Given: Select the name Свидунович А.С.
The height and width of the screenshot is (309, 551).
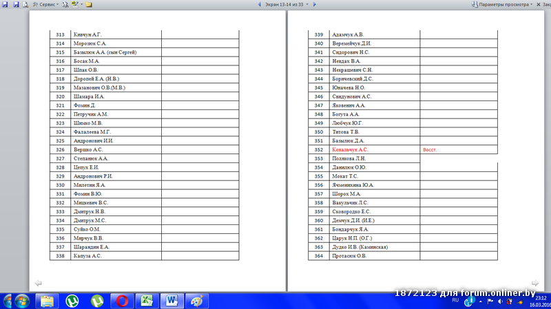Looking at the screenshot, I should [351, 96].
